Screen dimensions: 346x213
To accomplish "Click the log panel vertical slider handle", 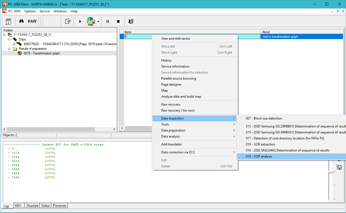I will [x=331, y=172].
